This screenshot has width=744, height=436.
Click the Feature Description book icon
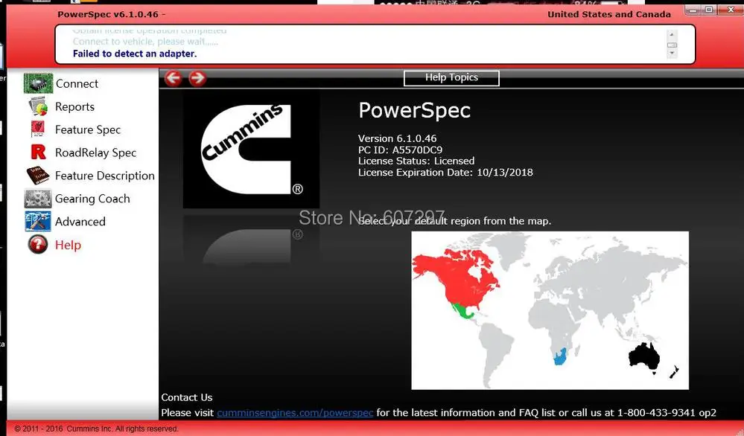38,176
